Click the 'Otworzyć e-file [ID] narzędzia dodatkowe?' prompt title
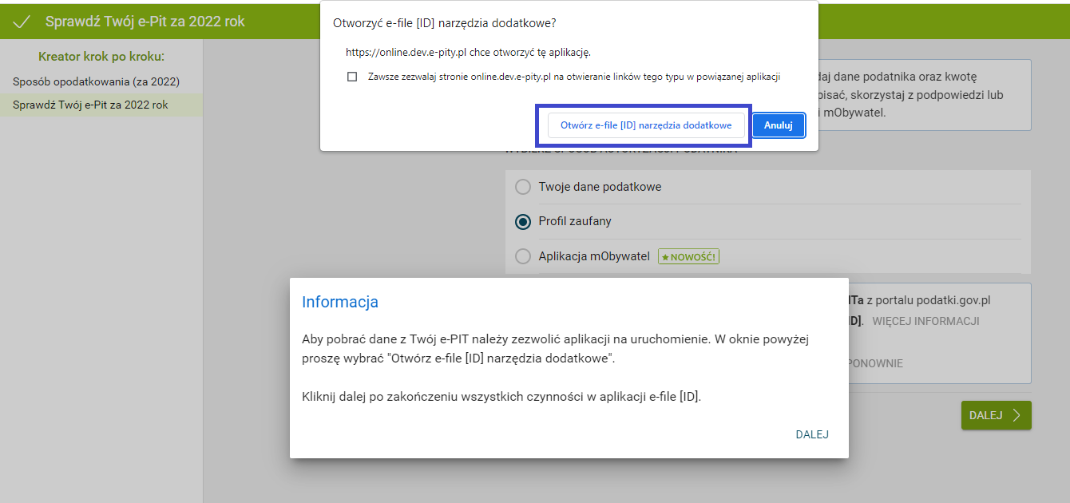 coord(444,22)
